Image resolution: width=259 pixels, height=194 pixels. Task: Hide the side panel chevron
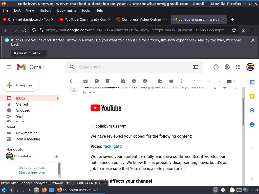coord(252,179)
